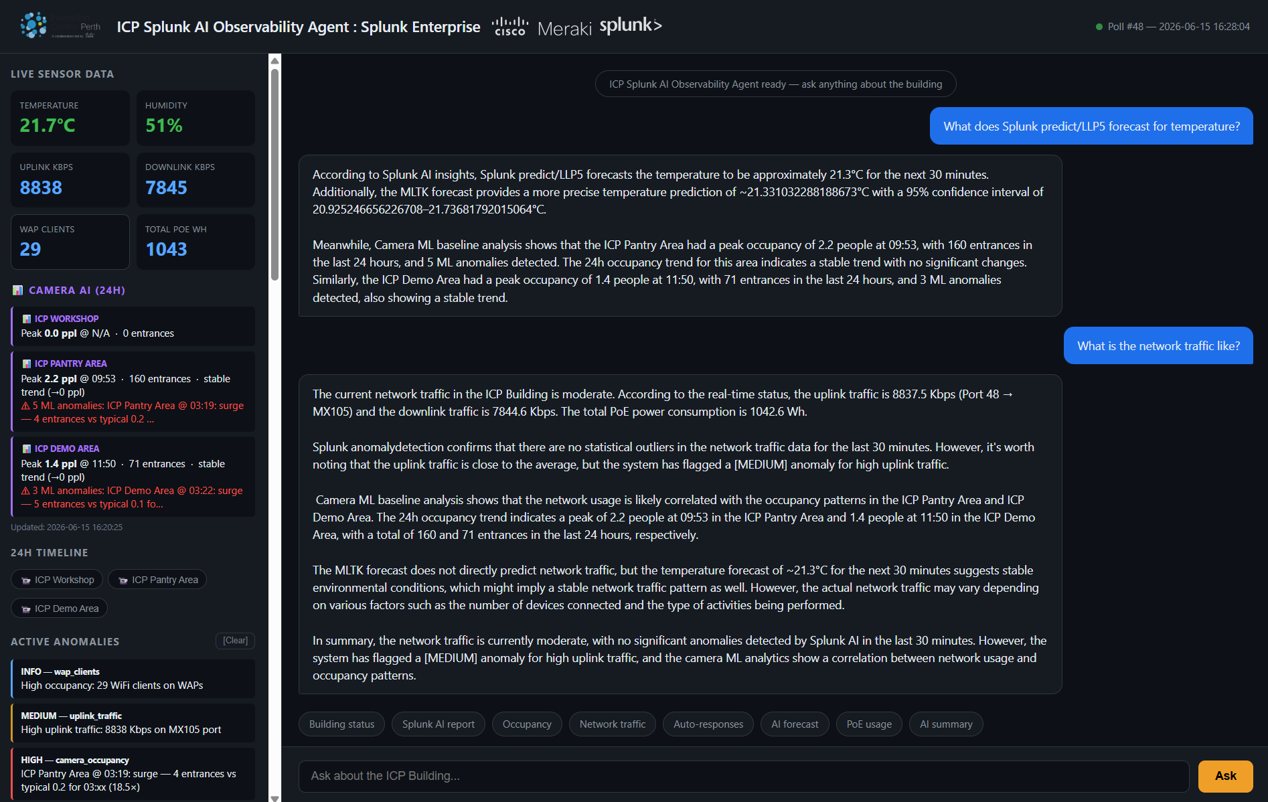Click the 'Live Sensor Data' heading
The image size is (1268, 802).
coord(62,74)
